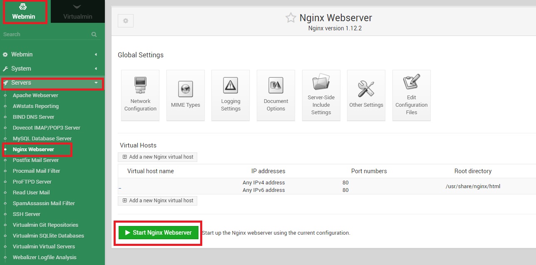Viewport: 536px width, 265px height.
Task: Open the Other Settings tools icon
Action: [366, 95]
